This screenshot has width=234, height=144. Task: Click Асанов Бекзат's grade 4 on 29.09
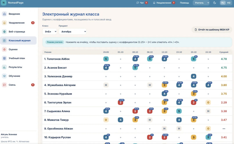point(106,67)
